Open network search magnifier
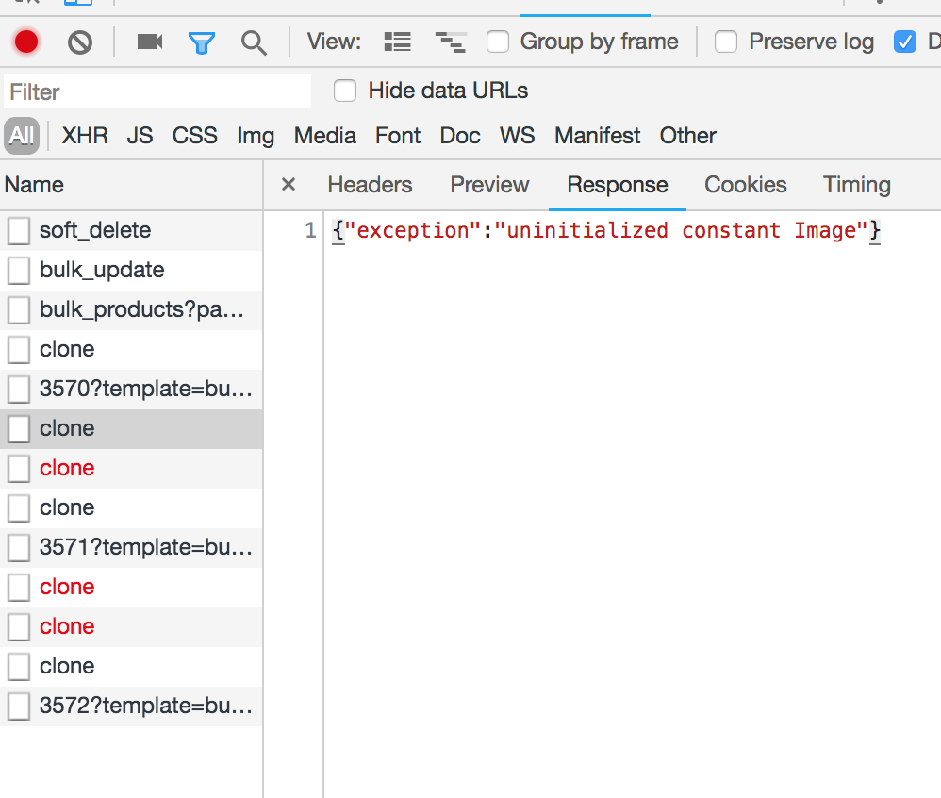This screenshot has width=941, height=798. click(254, 42)
